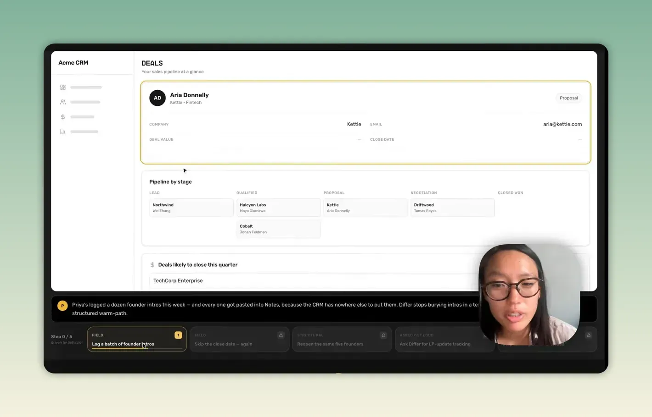
Task: Click the AD avatar for Aria Donnelly
Action: [157, 98]
